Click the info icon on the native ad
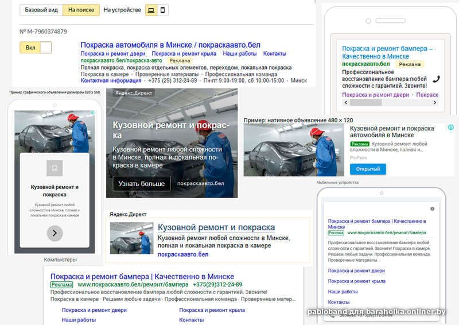The height and width of the screenshot is (325, 459). [x=451, y=127]
